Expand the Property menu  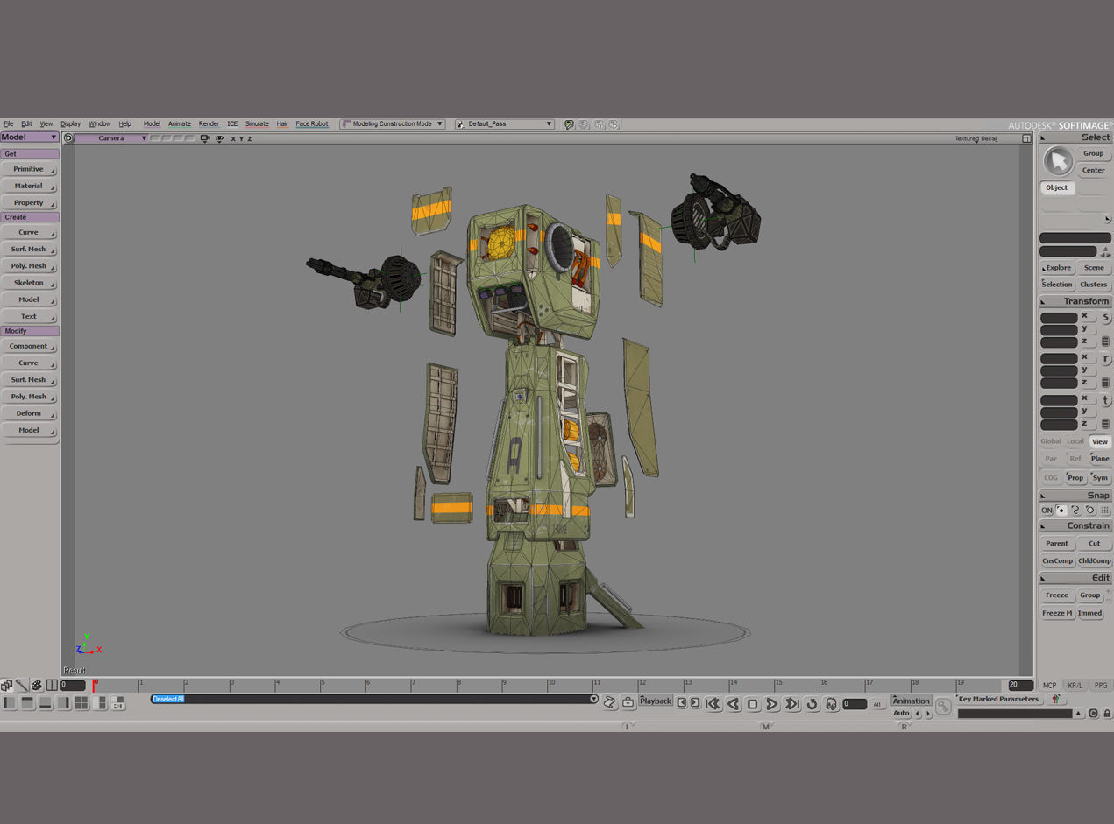coord(29,202)
